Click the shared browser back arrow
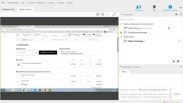Viewport: 183px width, 103px height. point(2,29)
